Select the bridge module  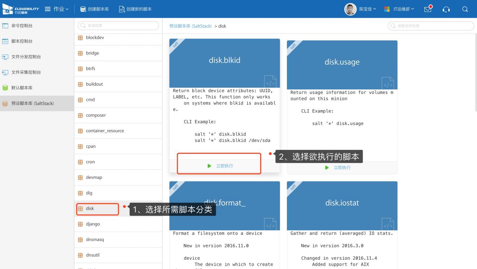(x=118, y=53)
